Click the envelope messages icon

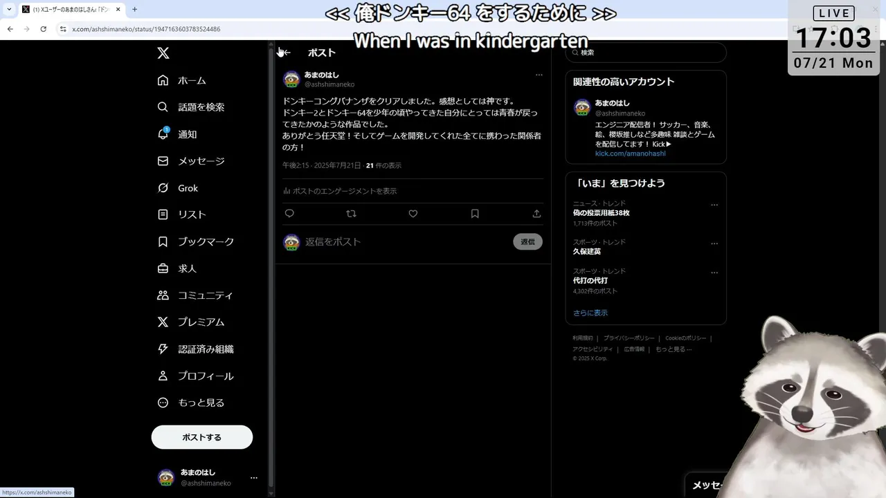pos(163,161)
